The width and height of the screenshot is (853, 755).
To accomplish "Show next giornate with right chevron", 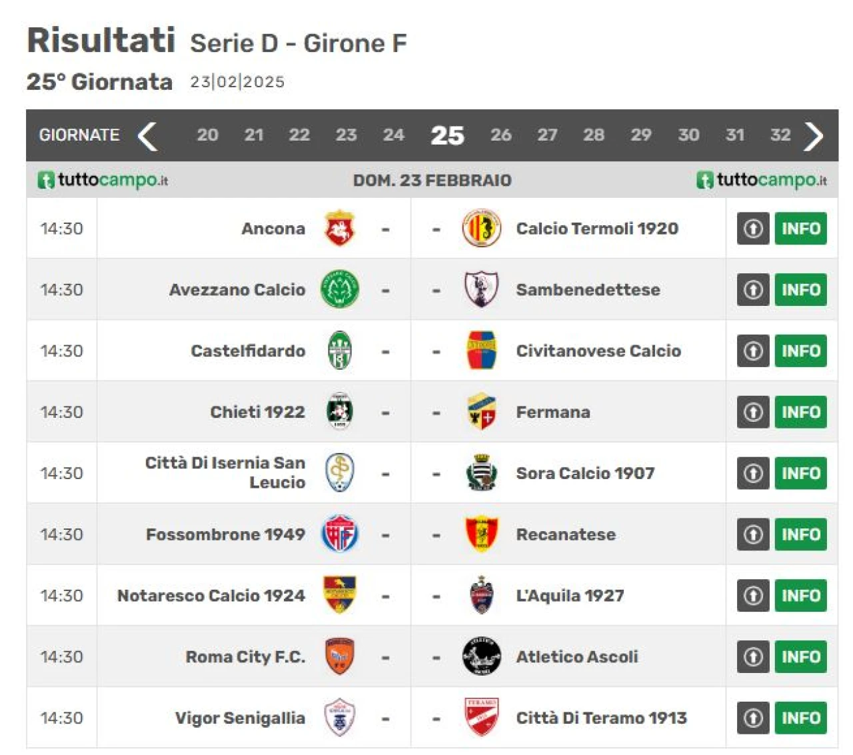I will pos(814,136).
